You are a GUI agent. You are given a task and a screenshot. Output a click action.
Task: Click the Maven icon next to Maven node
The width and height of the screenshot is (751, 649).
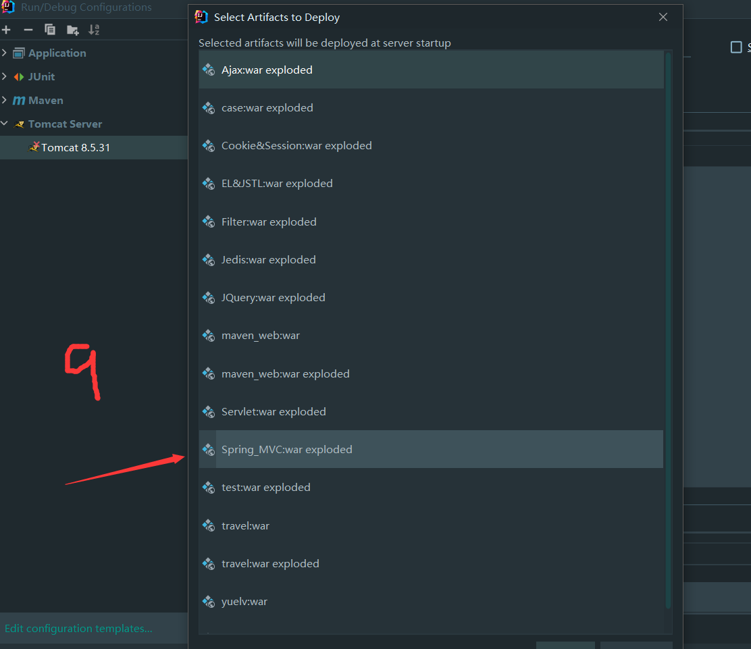click(x=18, y=100)
